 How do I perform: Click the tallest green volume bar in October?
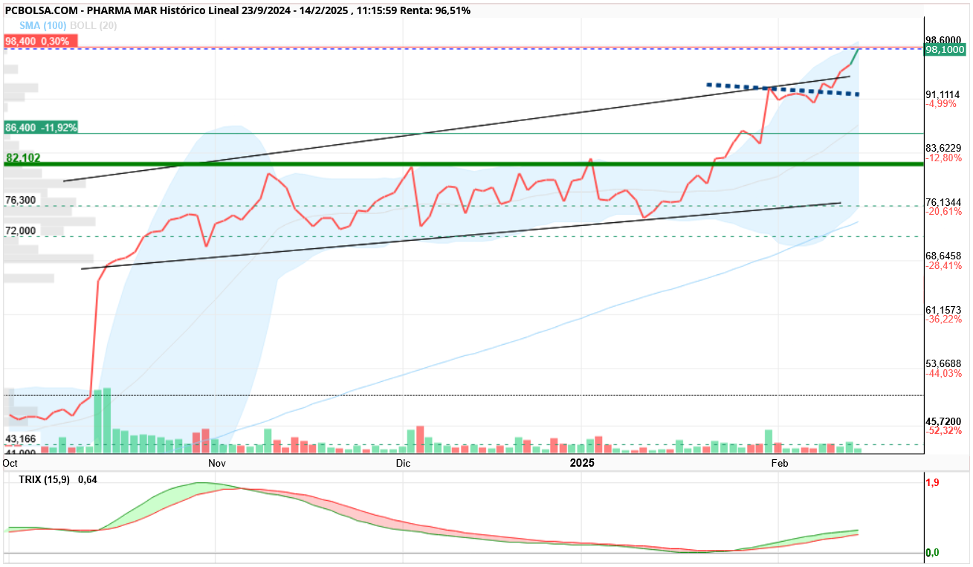point(107,420)
